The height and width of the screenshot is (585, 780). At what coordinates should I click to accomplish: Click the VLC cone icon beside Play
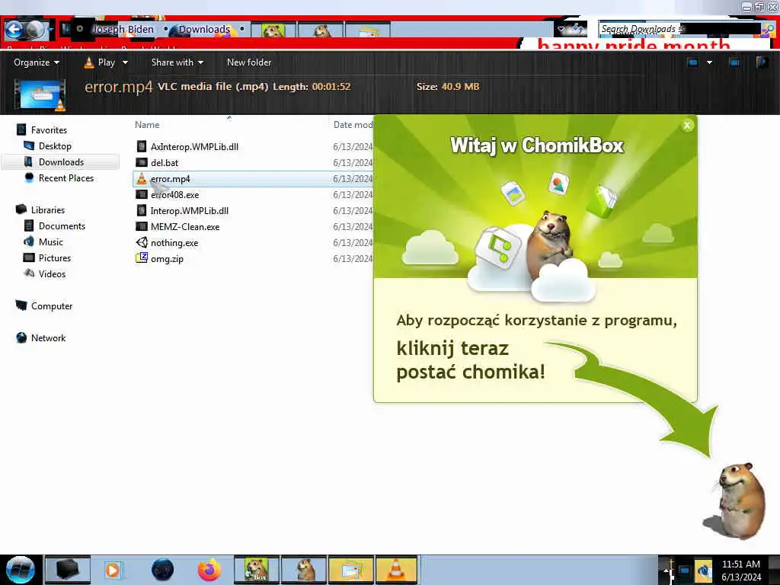88,62
